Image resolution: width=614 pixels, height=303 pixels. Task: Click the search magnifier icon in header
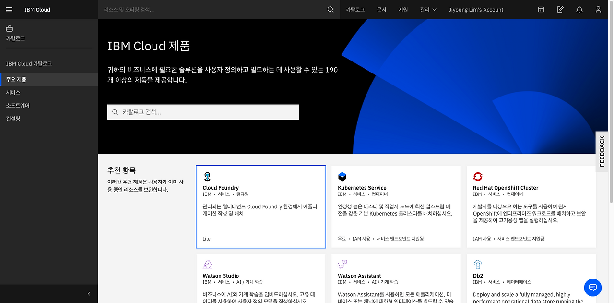click(x=331, y=10)
